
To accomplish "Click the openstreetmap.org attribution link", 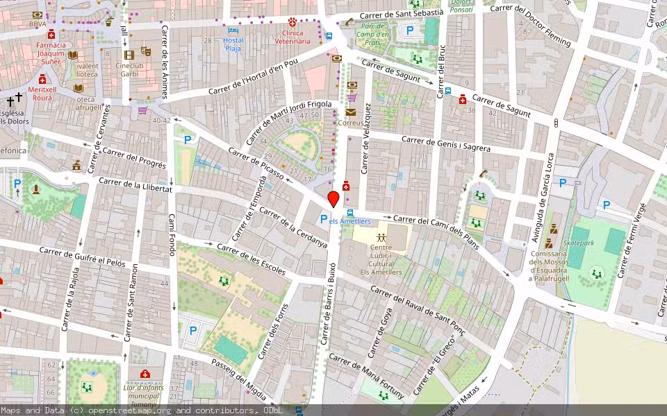I will (129, 410).
